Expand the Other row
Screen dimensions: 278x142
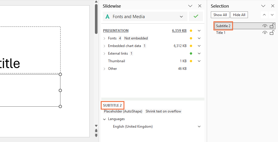(x=104, y=69)
